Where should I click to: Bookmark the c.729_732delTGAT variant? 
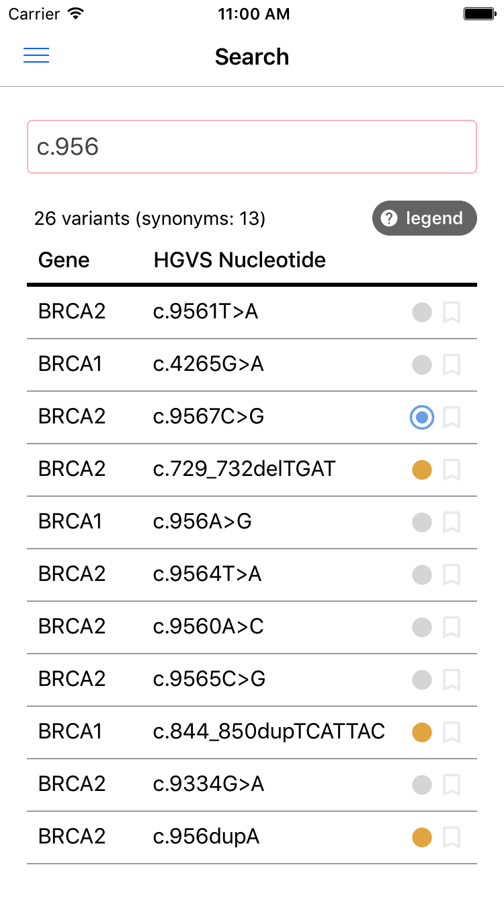tap(452, 470)
